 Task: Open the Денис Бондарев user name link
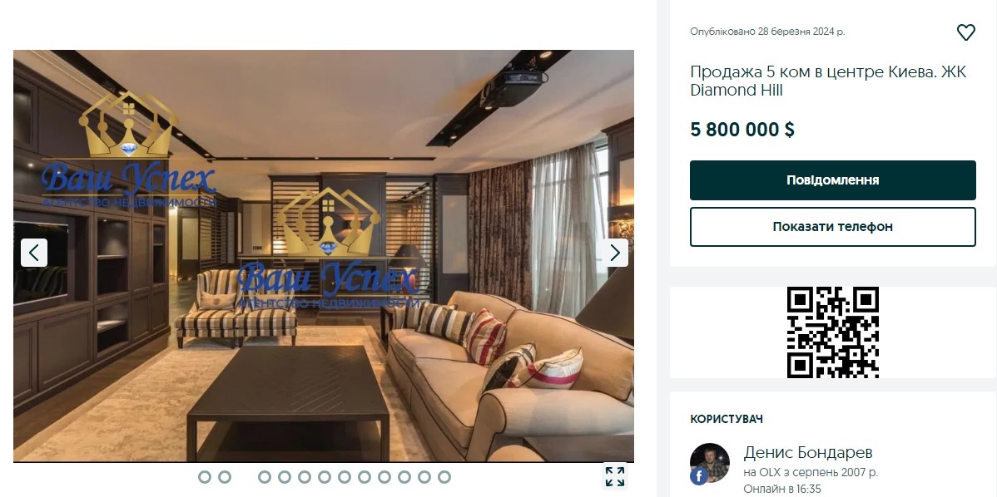click(x=808, y=453)
